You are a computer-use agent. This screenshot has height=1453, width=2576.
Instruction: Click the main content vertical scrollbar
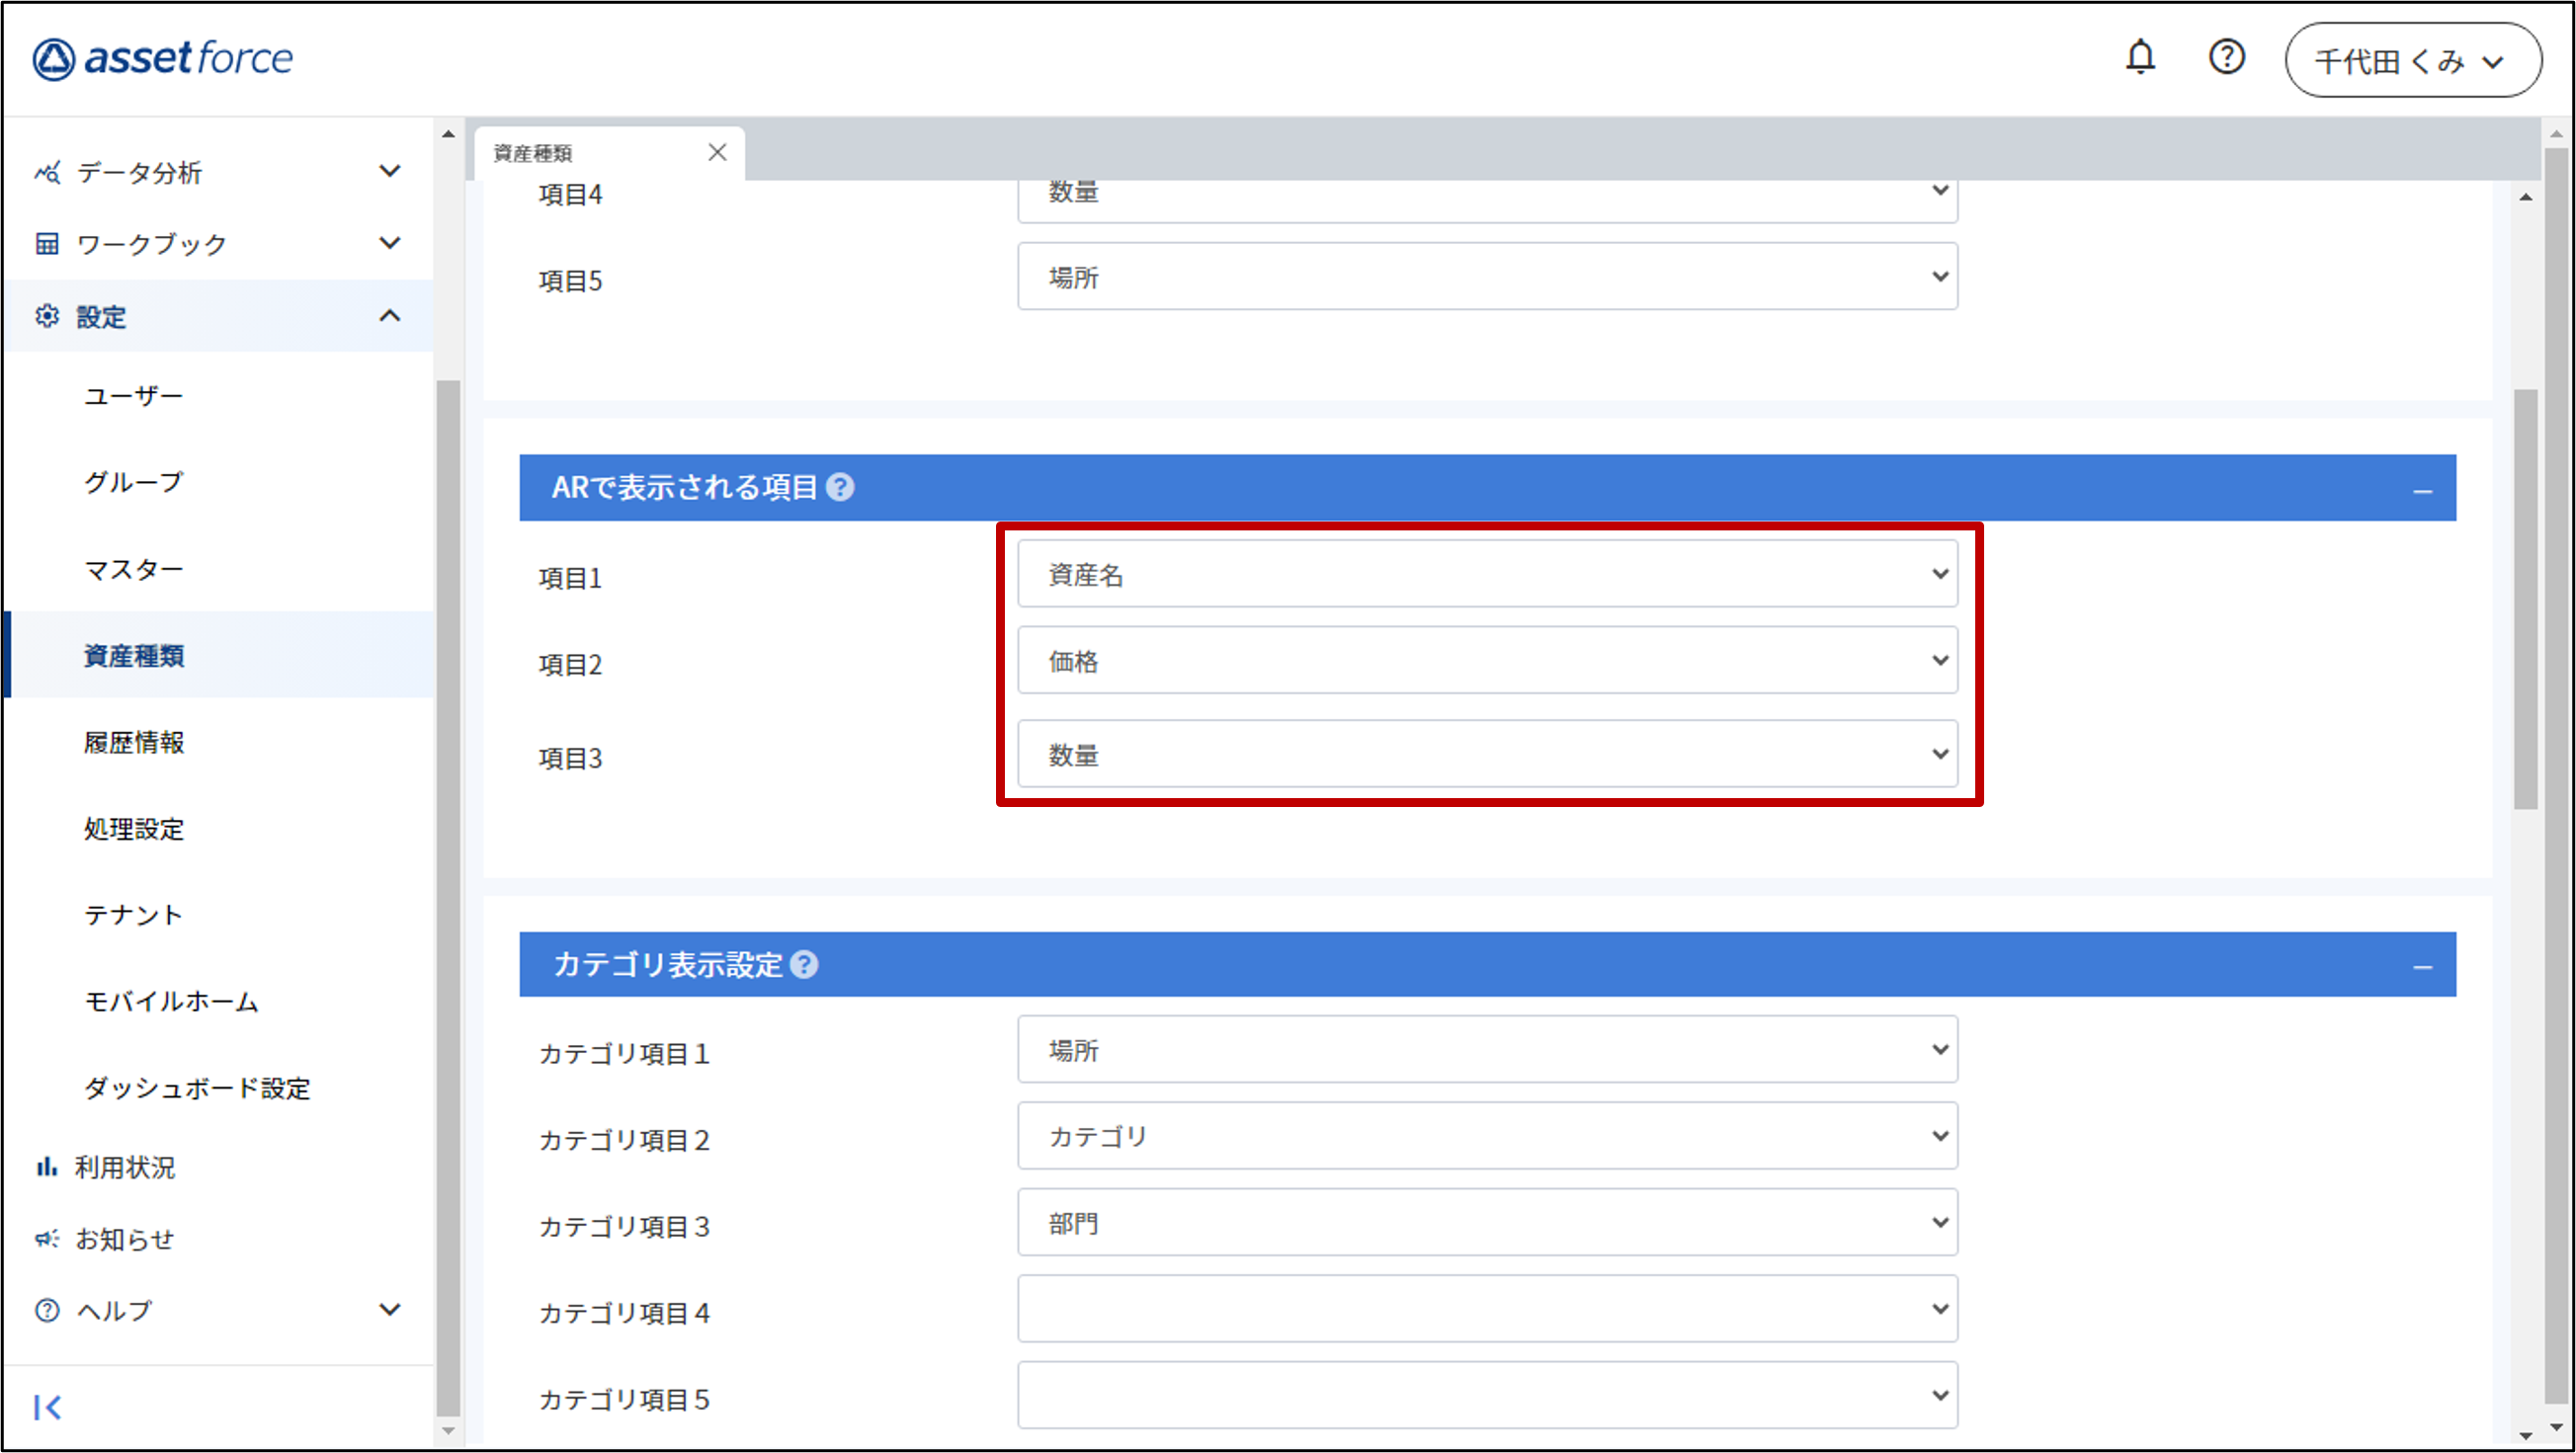point(2525,600)
